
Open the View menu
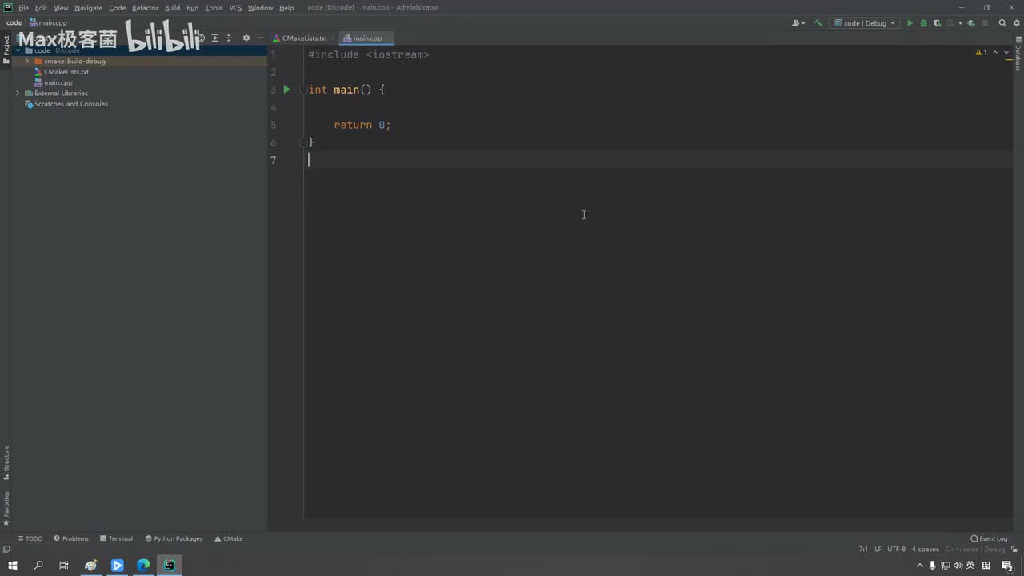pos(61,8)
